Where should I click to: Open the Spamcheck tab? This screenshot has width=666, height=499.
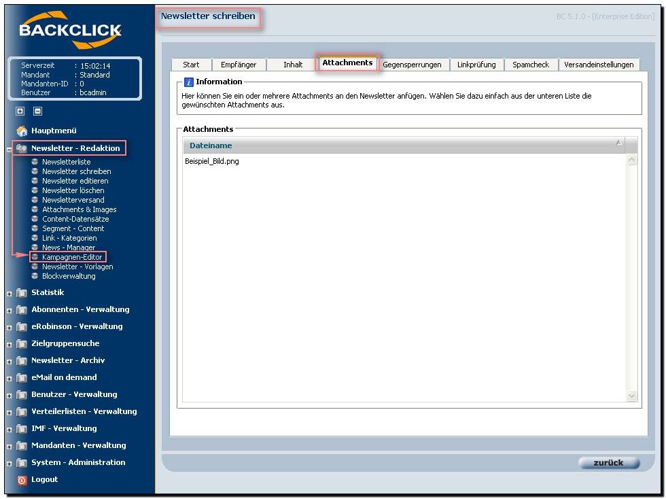pyautogui.click(x=531, y=65)
